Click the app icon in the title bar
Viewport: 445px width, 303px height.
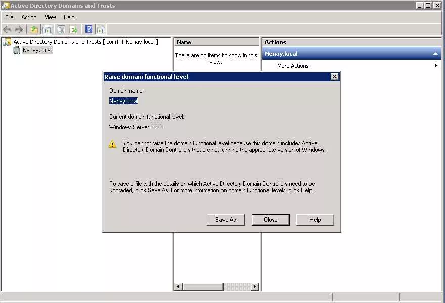pyautogui.click(x=5, y=6)
